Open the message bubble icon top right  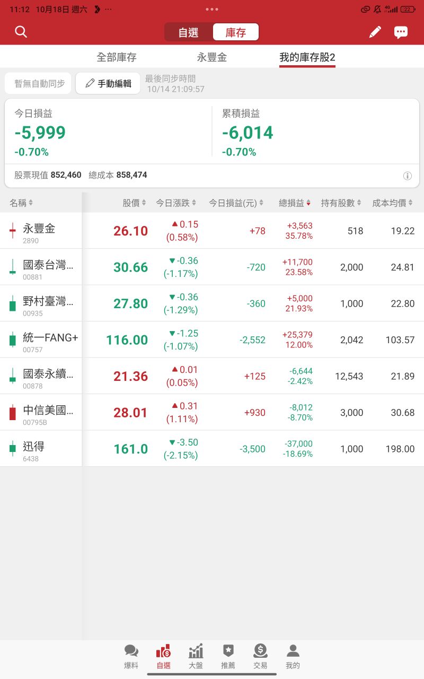(x=401, y=32)
